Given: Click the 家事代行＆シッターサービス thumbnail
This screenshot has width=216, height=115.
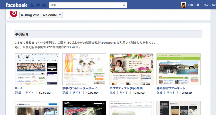Looking at the screenshot, I should point(84,69).
